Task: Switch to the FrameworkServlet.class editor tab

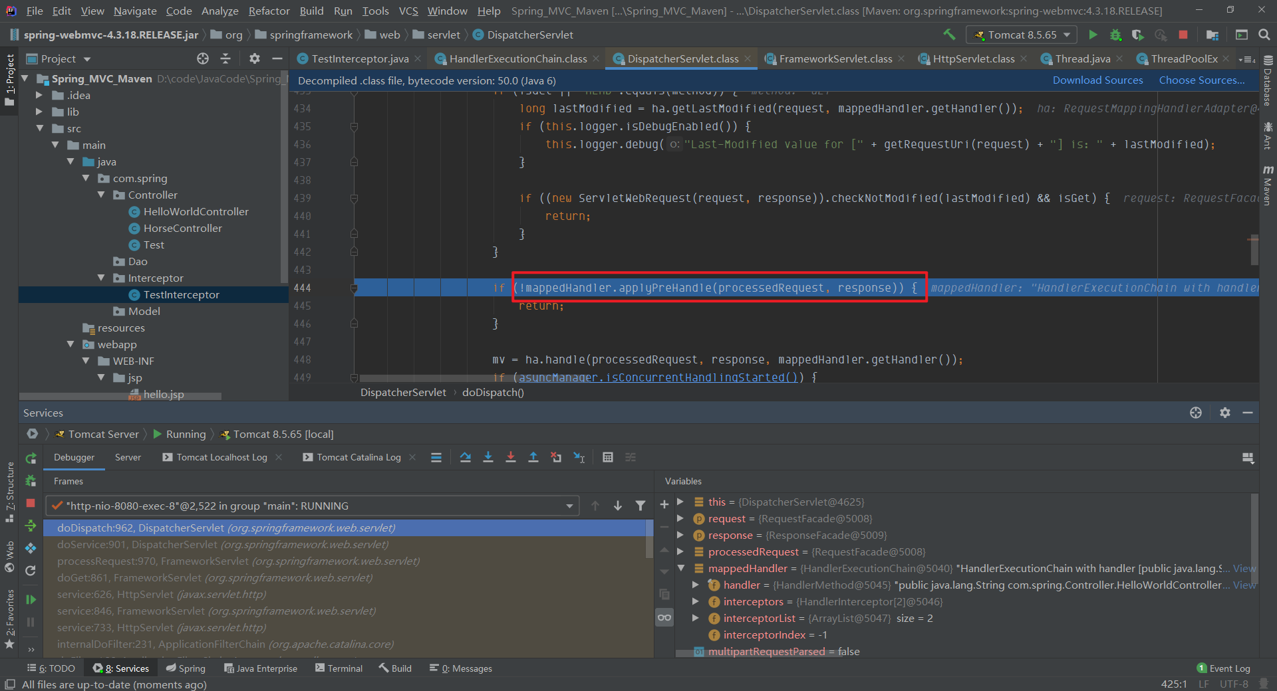Action: pyautogui.click(x=835, y=58)
